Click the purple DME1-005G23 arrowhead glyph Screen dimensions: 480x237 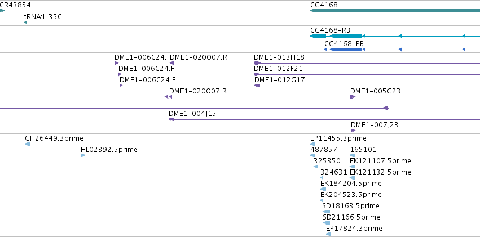[353, 97]
